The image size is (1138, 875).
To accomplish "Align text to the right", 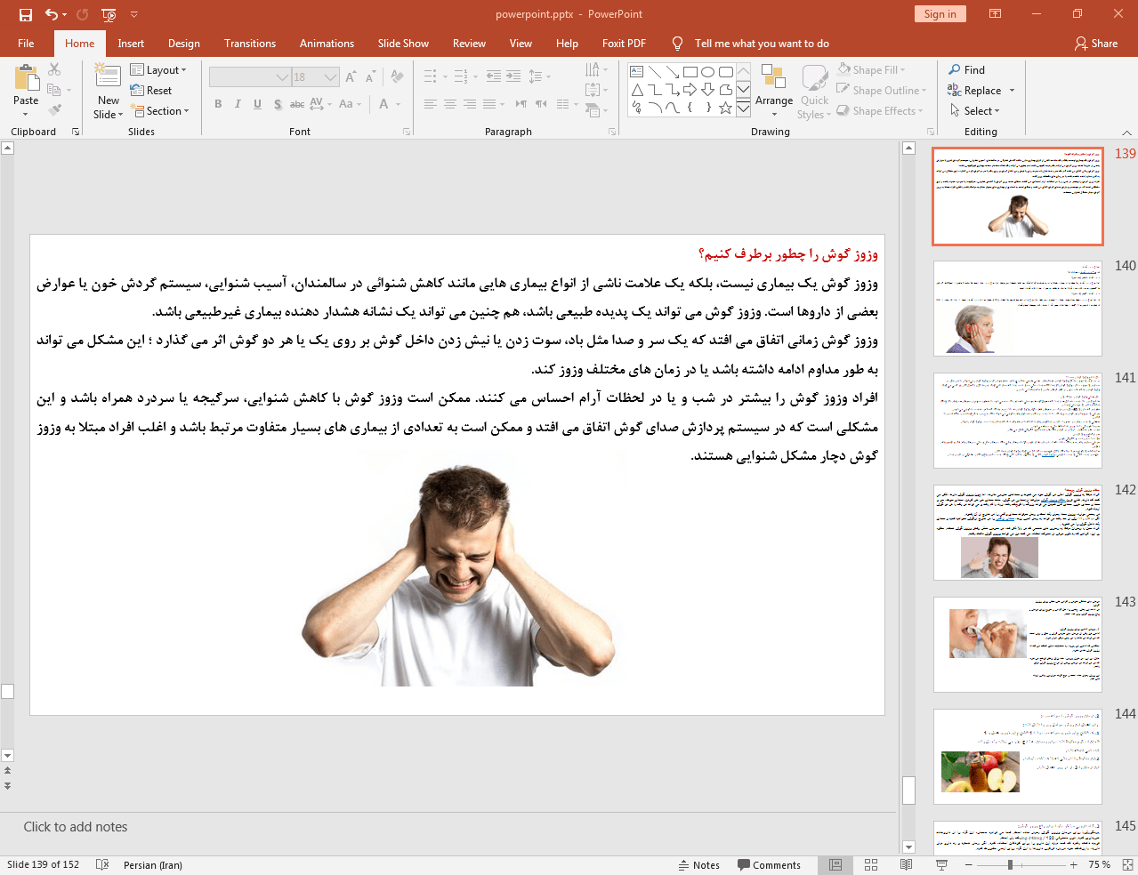I will [470, 104].
